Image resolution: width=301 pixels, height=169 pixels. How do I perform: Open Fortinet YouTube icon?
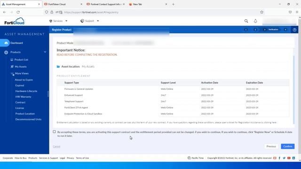click(x=289, y=158)
